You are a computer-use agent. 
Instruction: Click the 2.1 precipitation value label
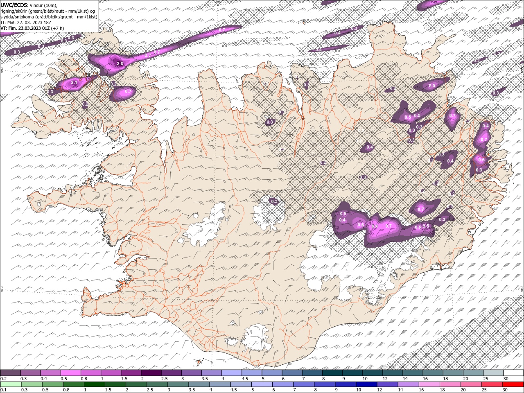click(x=75, y=83)
